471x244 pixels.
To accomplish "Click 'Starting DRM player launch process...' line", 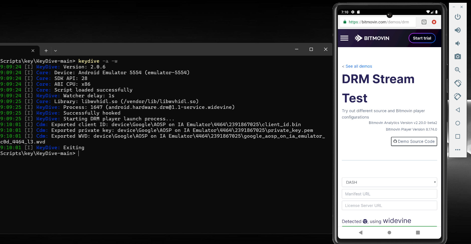I will [x=119, y=119].
